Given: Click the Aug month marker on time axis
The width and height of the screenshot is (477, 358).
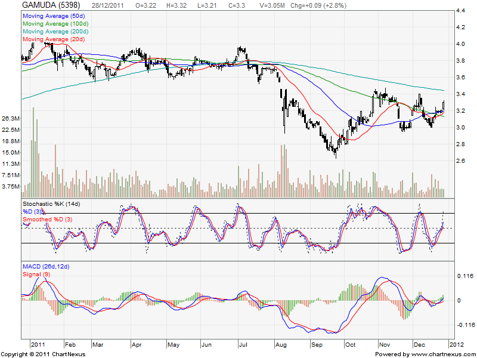Looking at the screenshot, I should coord(281,345).
